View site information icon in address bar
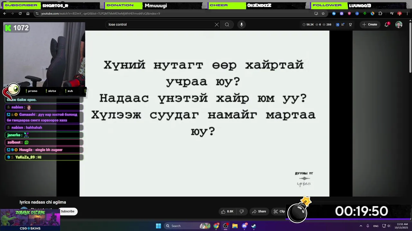This screenshot has width=412, height=231. tap(37, 13)
